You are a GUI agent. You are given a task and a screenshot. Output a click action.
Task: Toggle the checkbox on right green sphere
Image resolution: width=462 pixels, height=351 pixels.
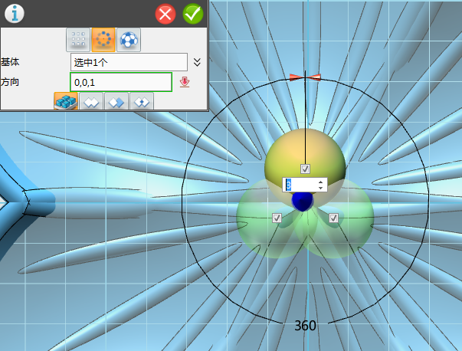(333, 218)
